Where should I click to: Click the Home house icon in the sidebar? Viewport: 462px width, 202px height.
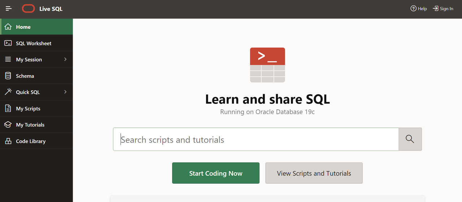point(8,27)
